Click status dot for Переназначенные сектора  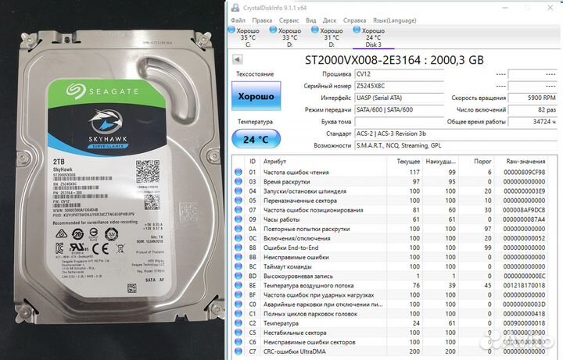pyautogui.click(x=238, y=201)
